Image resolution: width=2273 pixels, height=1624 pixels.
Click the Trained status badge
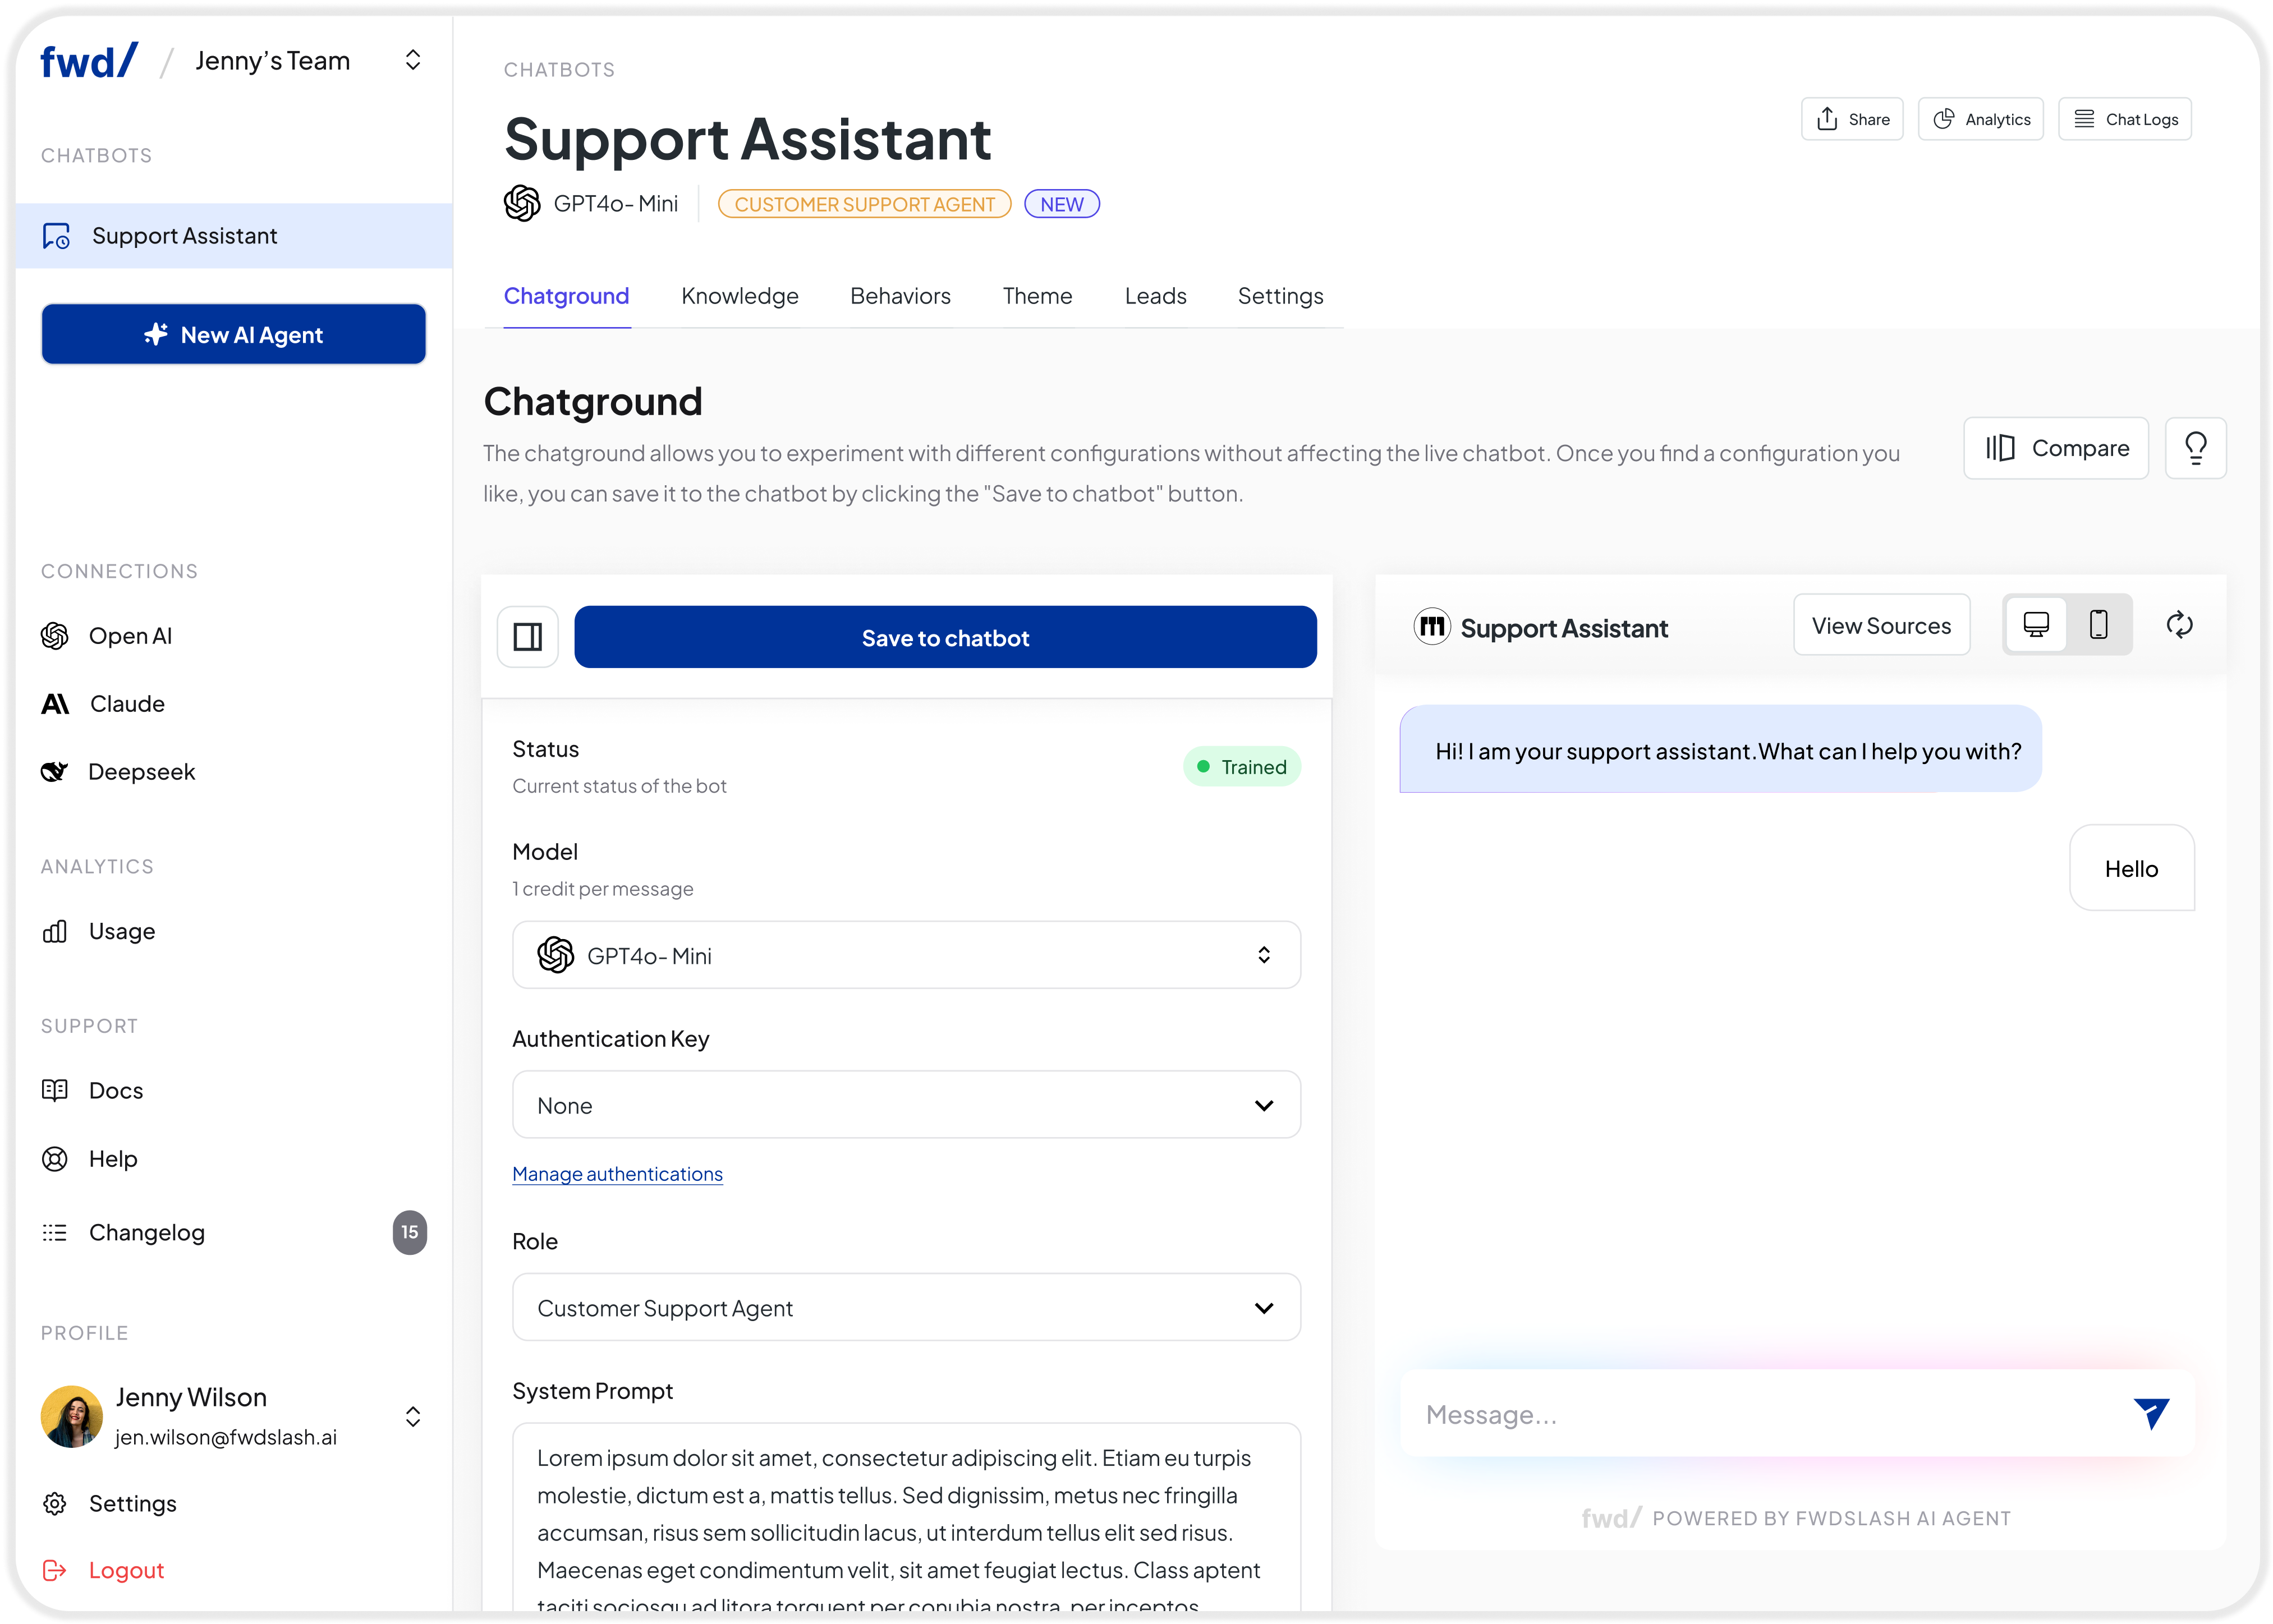click(1241, 767)
